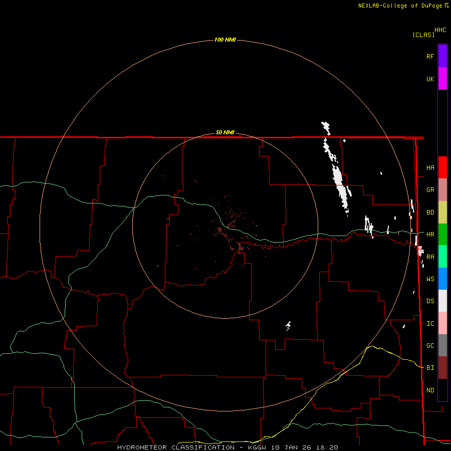This screenshot has height=451, width=451.
Task: Click the 'BD' legend label
Action: tap(430, 212)
